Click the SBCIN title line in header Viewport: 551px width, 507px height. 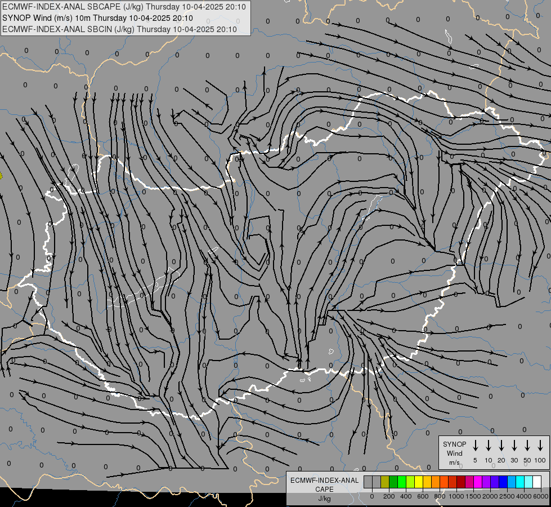120,29
